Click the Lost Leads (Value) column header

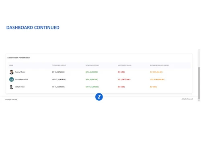tap(125, 65)
